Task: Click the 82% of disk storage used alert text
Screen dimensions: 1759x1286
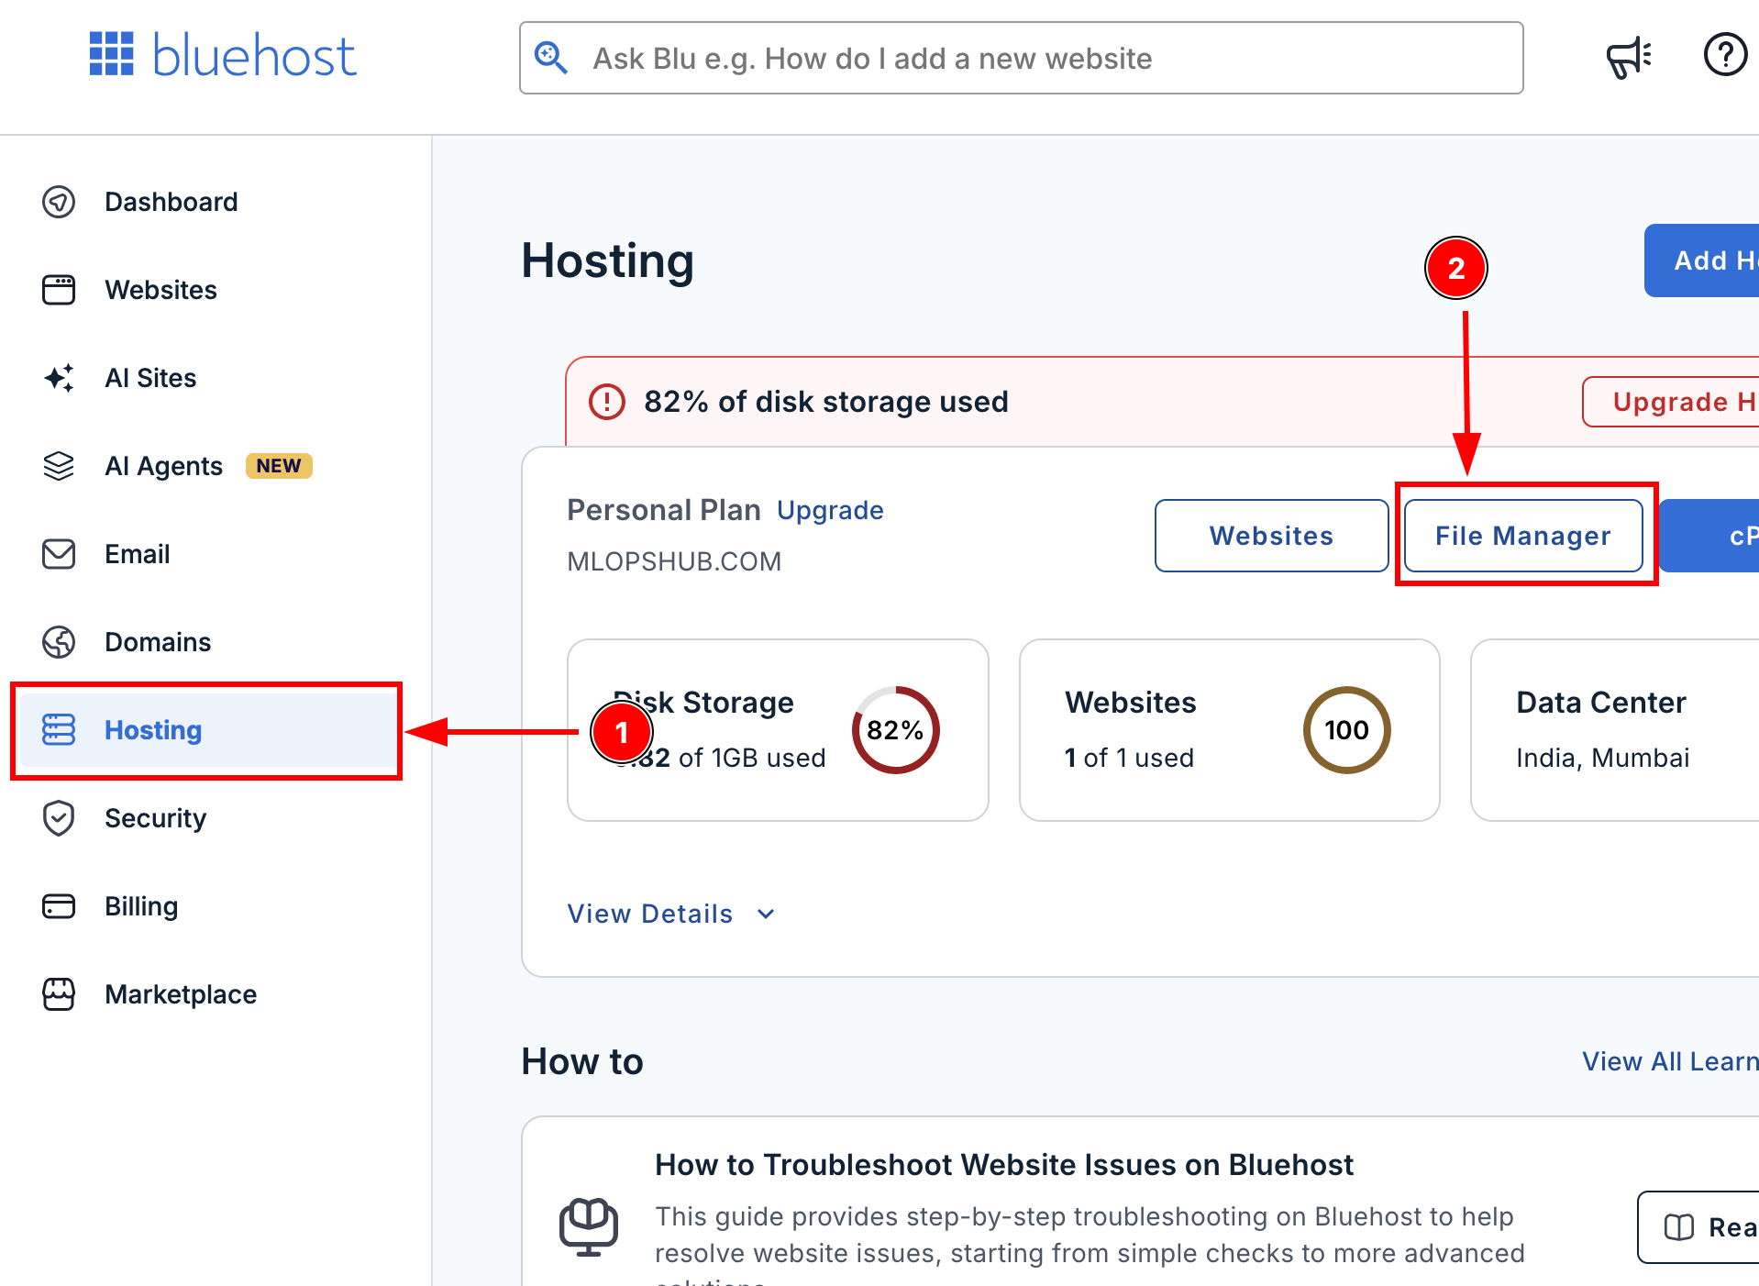Action: point(826,402)
